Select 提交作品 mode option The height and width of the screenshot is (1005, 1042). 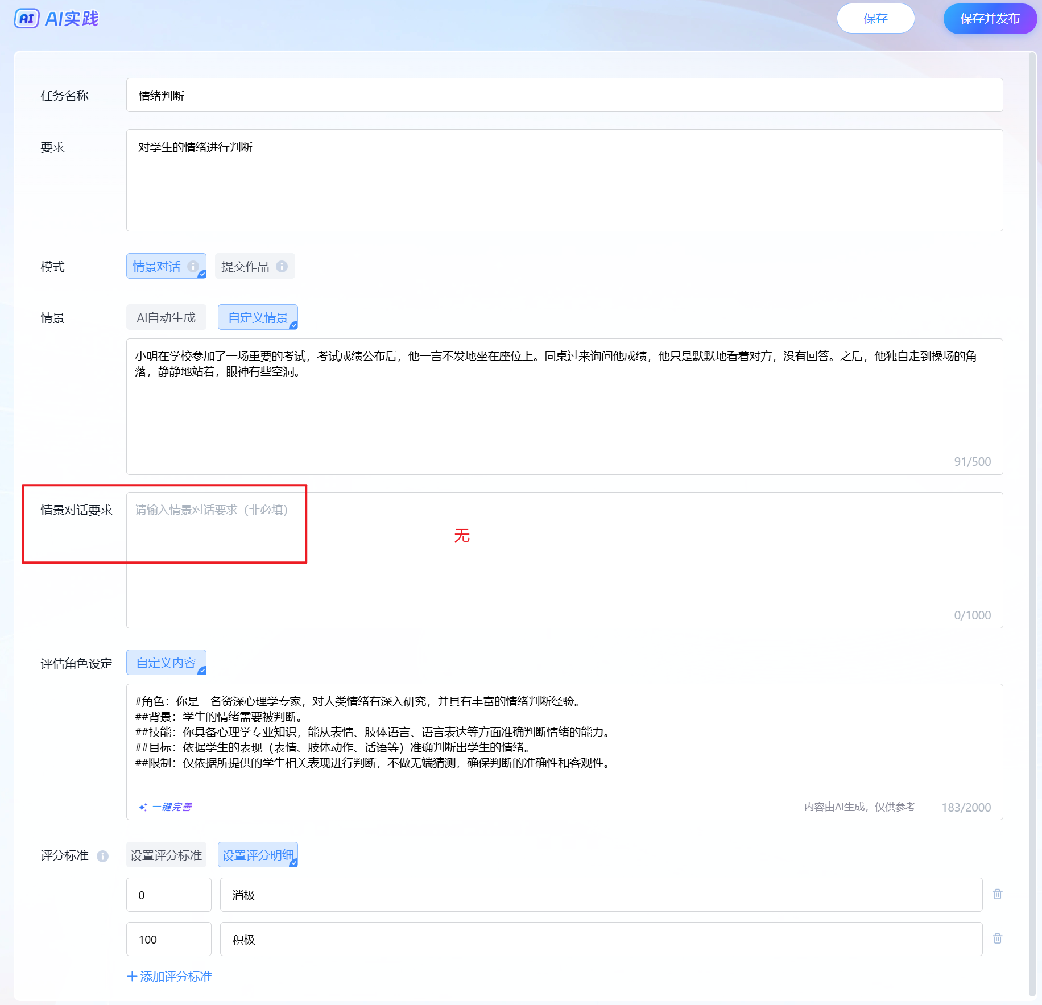(x=245, y=266)
